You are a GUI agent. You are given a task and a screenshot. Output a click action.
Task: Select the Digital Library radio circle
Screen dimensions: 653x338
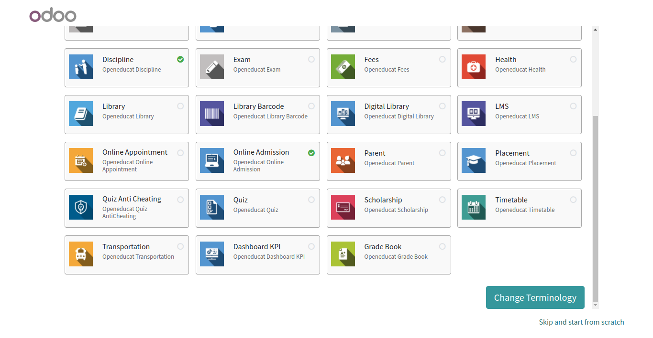(443, 106)
